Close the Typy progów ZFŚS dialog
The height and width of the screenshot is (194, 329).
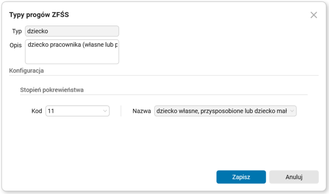(x=313, y=15)
